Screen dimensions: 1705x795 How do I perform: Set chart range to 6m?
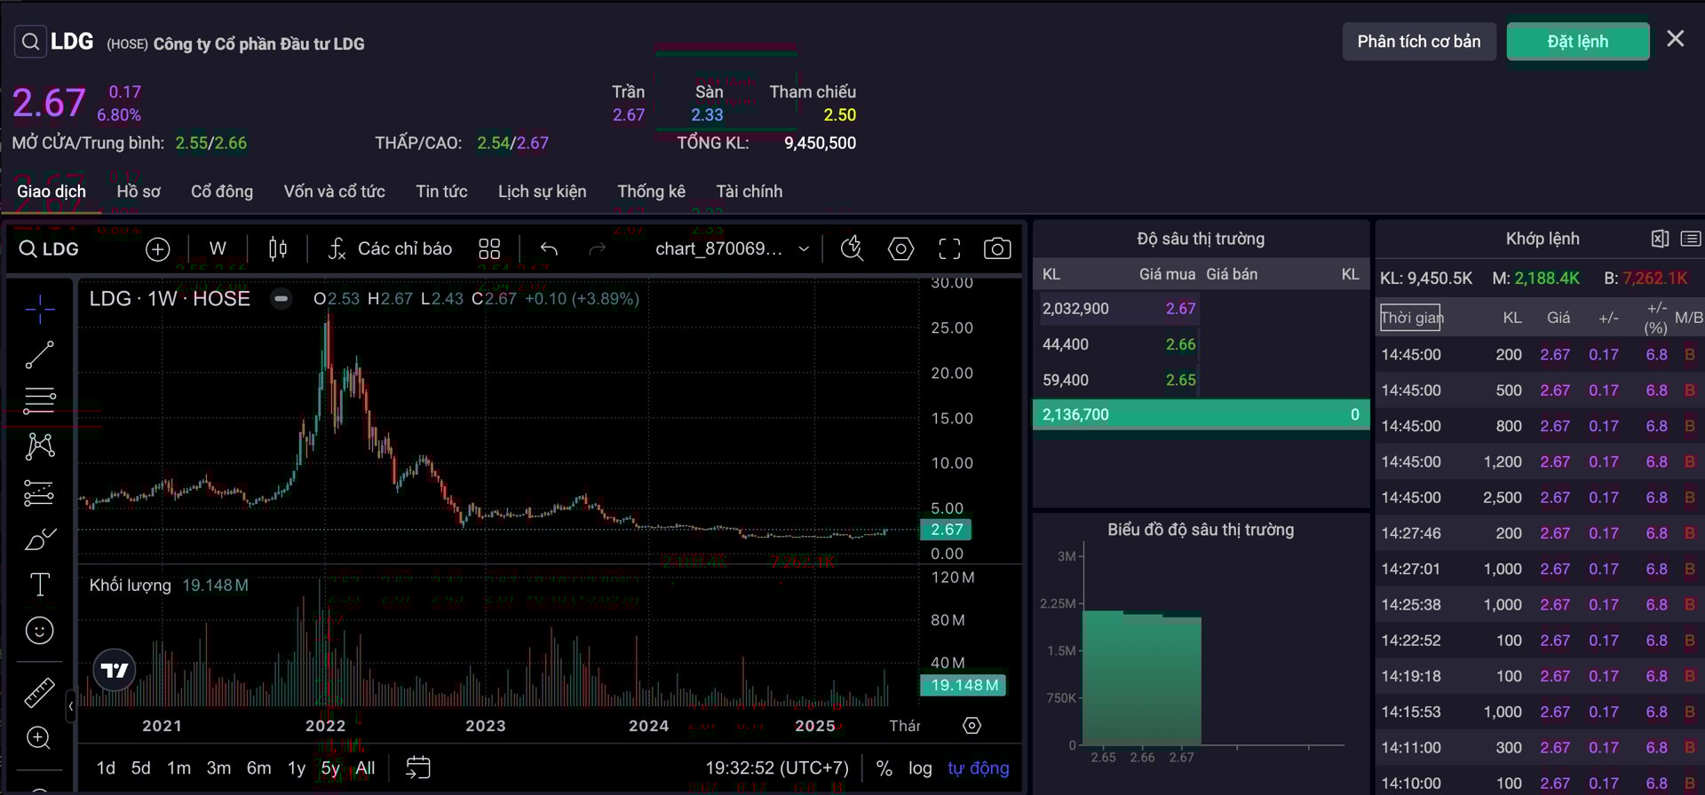click(258, 768)
